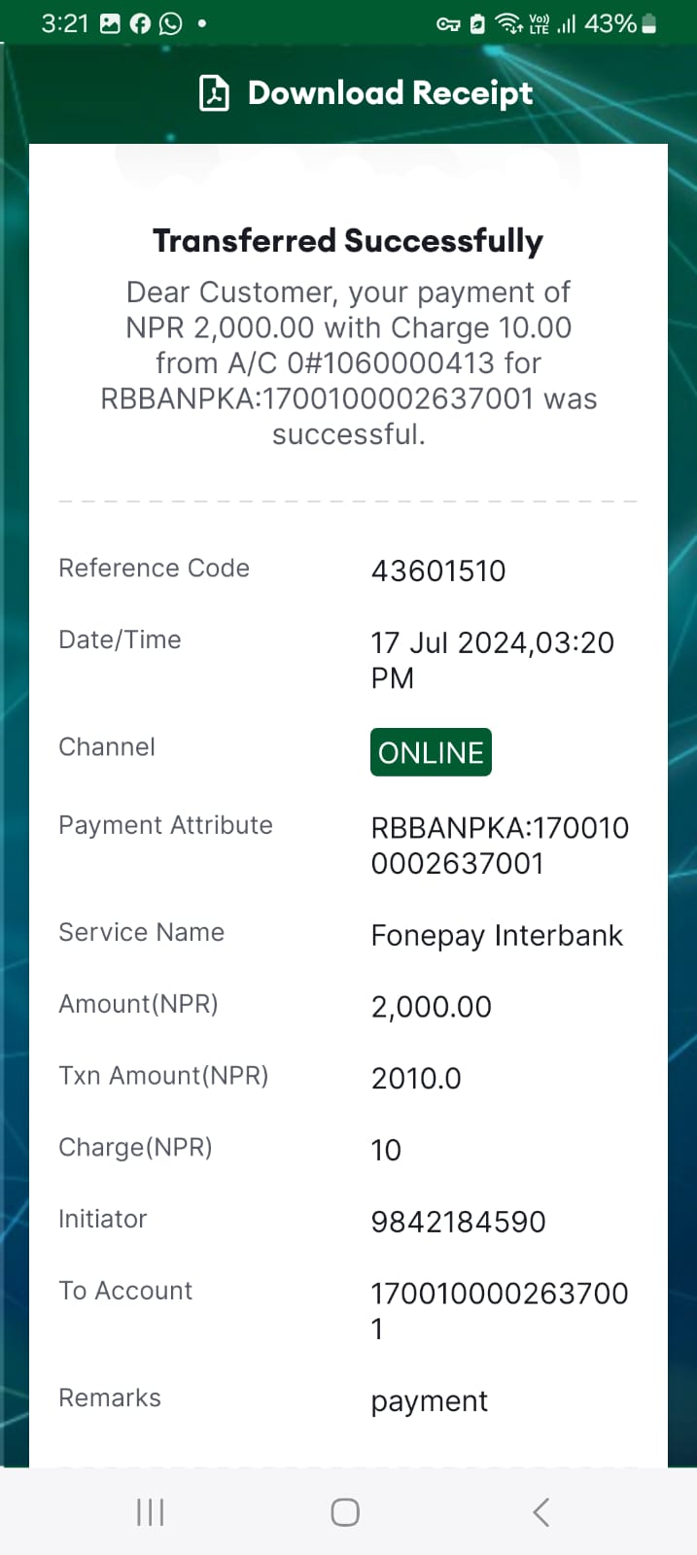Viewport: 697px width, 1555px height.
Task: Tap the Facebook notification icon
Action: (141, 23)
